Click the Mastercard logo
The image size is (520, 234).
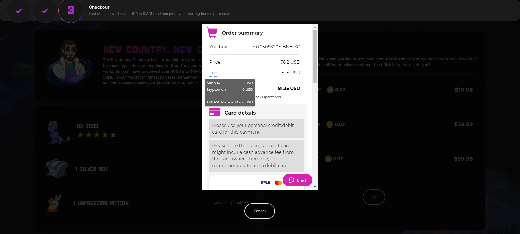[x=278, y=183]
